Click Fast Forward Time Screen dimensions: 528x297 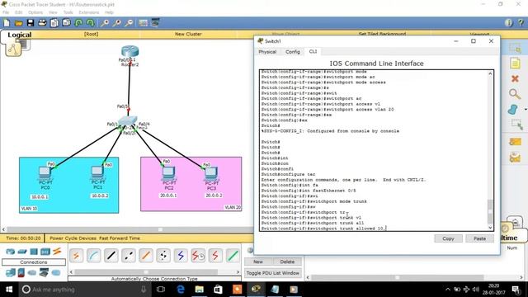[120, 238]
